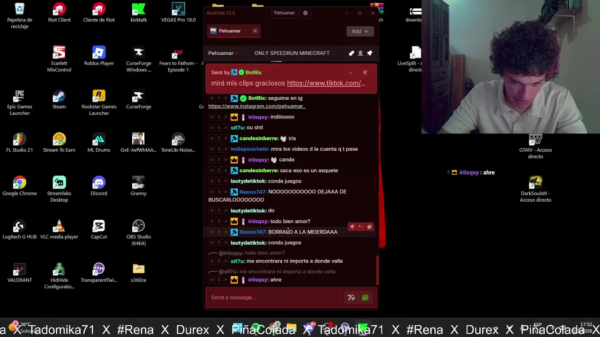600x337 pixels.
Task: Reply to the Nanox747 BORRALO message
Action: point(360,227)
